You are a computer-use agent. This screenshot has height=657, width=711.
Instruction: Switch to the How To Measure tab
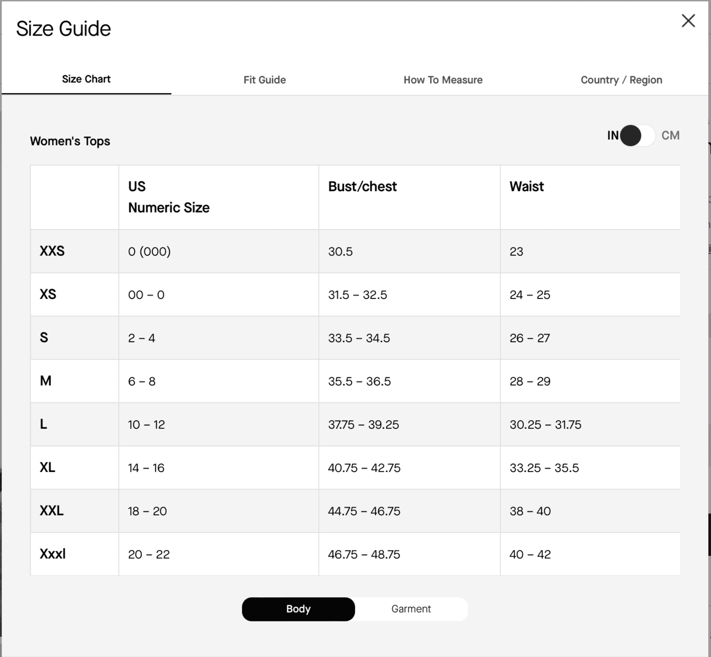click(443, 80)
